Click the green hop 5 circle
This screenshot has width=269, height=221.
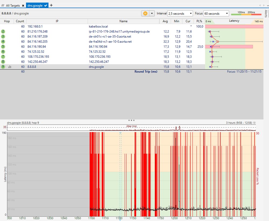[x=3, y=47]
